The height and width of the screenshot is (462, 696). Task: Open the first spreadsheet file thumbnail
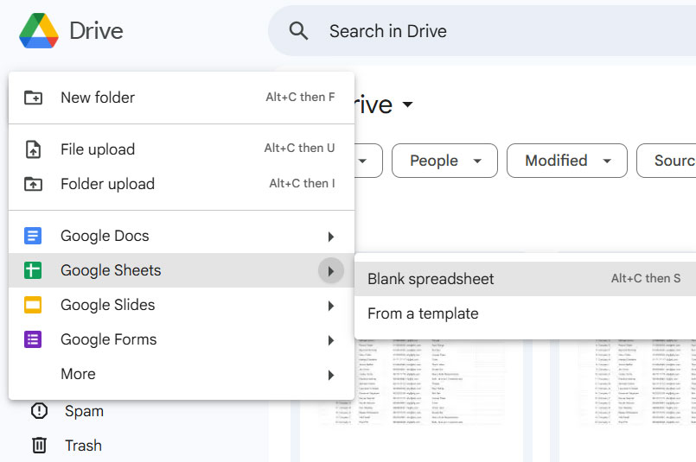point(411,401)
